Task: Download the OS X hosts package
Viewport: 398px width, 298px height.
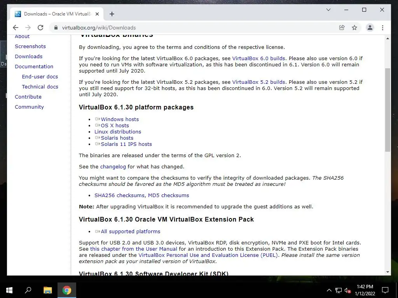Action: tap(115, 125)
